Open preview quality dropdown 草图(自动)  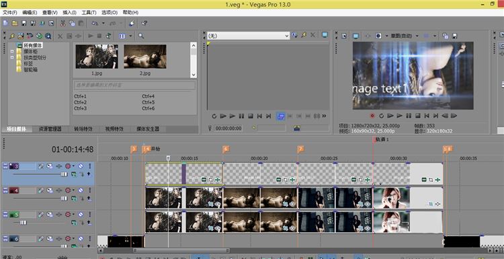point(417,36)
